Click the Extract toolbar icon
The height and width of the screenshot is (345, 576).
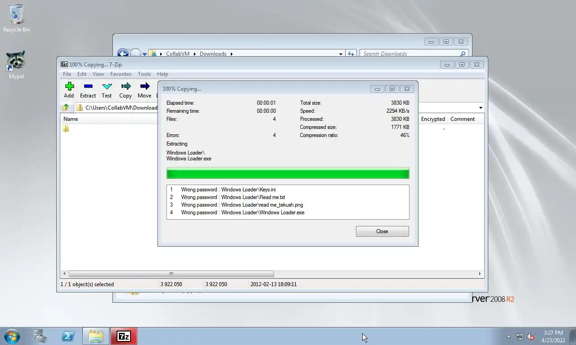pyautogui.click(x=88, y=90)
